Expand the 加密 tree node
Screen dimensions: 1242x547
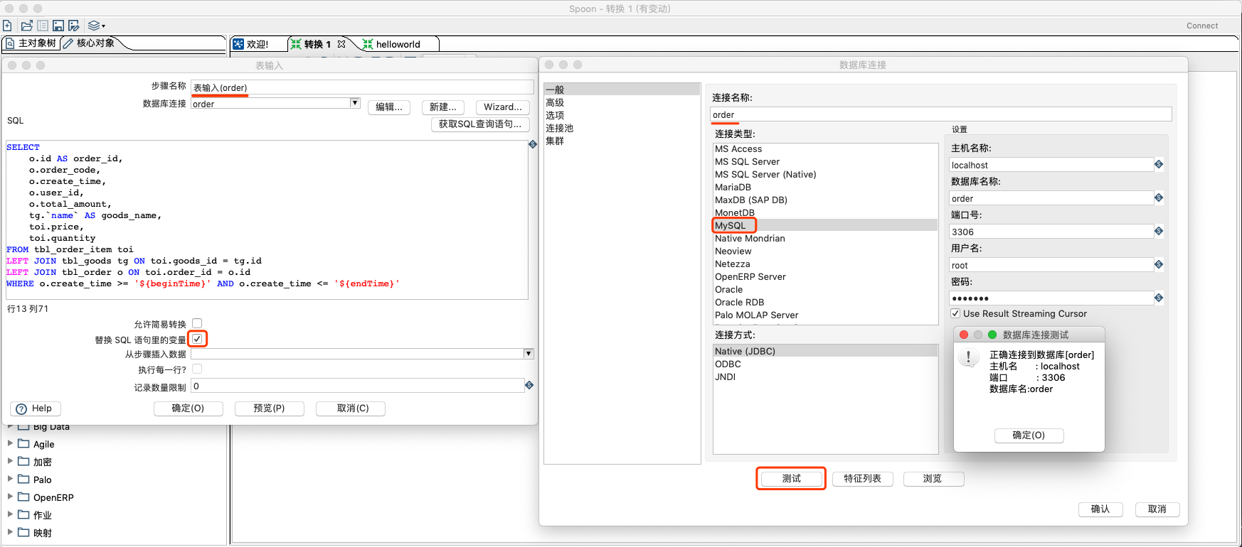pos(11,461)
